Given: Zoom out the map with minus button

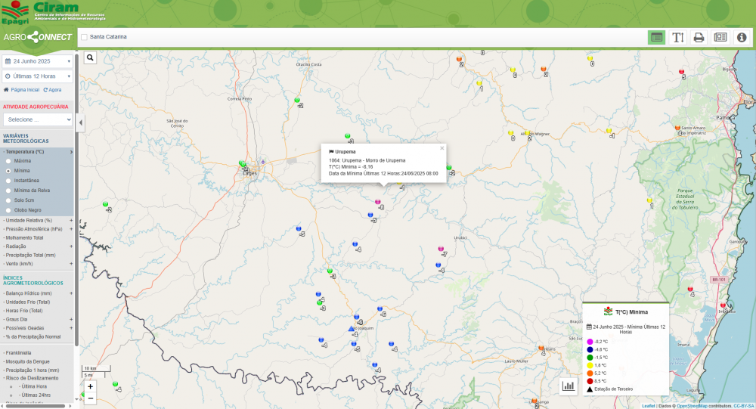Looking at the screenshot, I should tap(90, 398).
